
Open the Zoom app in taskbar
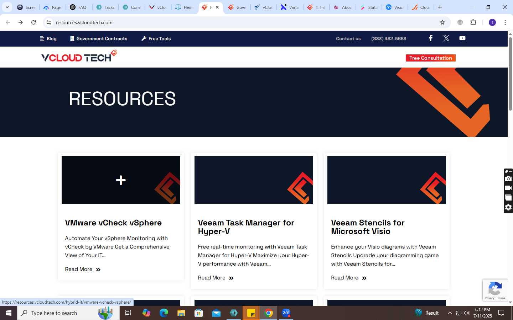click(286, 313)
